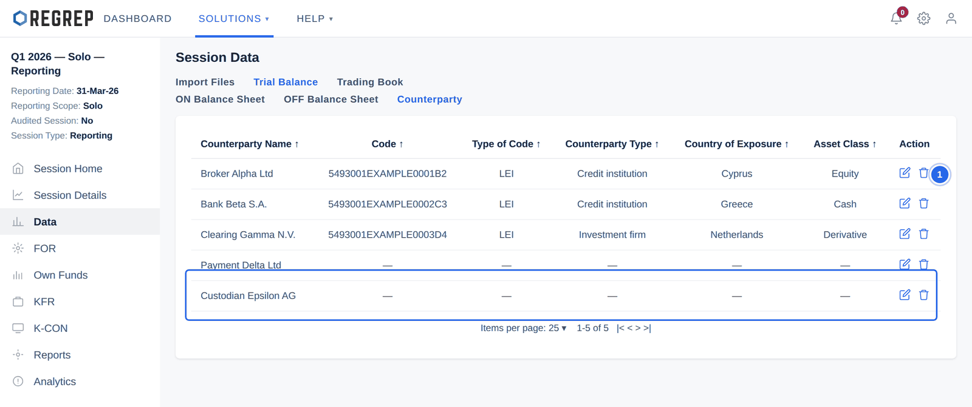This screenshot has height=407, width=972.
Task: Edit Bank Beta S.A. row
Action: (905, 203)
